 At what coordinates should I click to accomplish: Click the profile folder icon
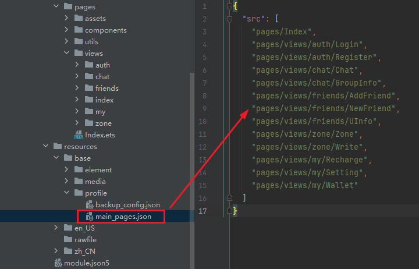(x=79, y=193)
